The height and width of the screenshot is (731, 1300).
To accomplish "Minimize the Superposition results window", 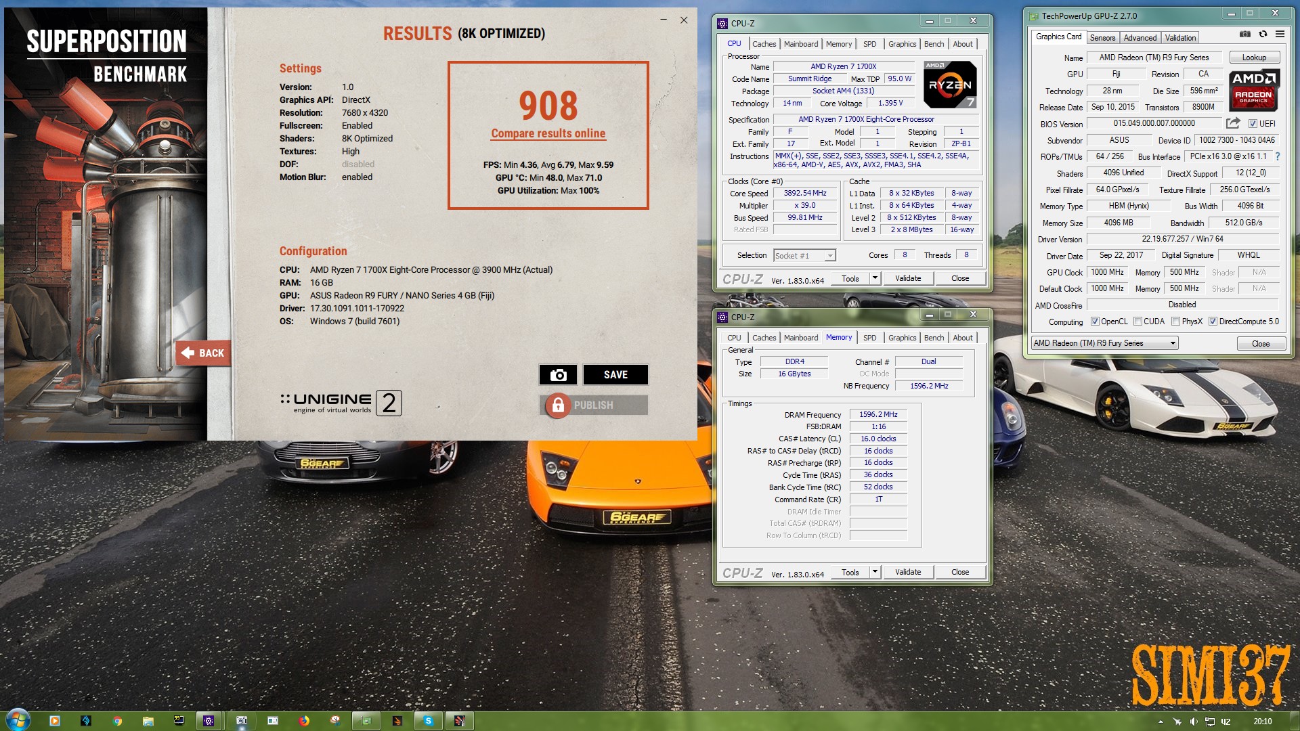I will (664, 20).
